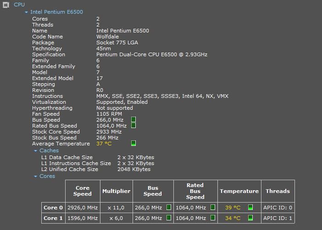322x230 pixels.
Task: Select the Core Speed column header
Action: [x=83, y=191]
